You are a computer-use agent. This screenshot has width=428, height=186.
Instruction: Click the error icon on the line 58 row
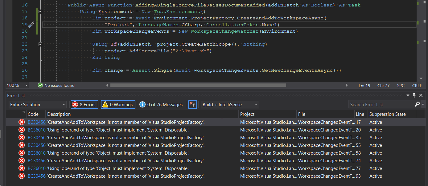tap(22, 153)
